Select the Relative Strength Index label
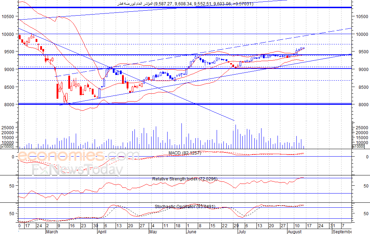370x234 pixels. tap(185, 179)
